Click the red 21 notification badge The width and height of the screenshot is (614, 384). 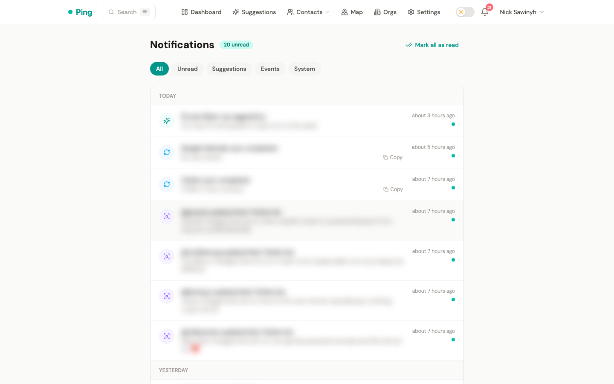point(489,7)
